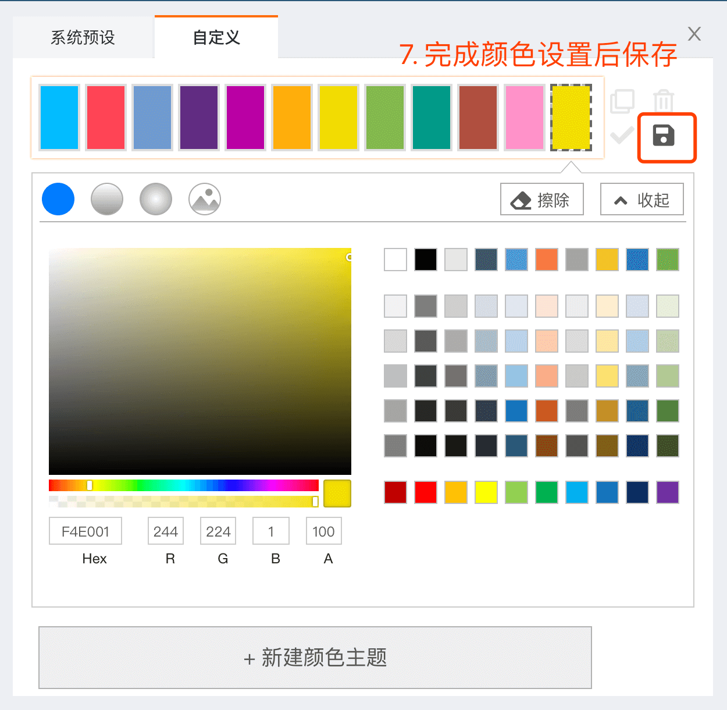Click inside the saturation brightness picker area
Image resolution: width=727 pixels, height=710 pixels.
click(x=200, y=361)
